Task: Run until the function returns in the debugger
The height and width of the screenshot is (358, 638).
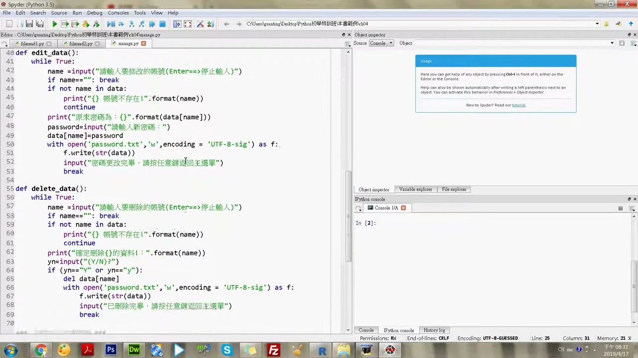Action: pos(142,24)
